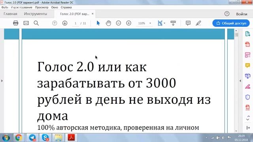Click scrollbar up arrow

(x=236, y=31)
